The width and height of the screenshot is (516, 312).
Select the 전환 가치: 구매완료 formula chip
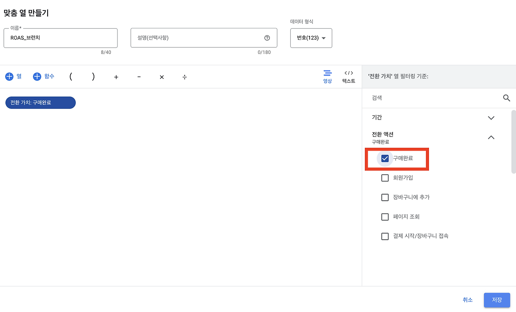point(40,103)
